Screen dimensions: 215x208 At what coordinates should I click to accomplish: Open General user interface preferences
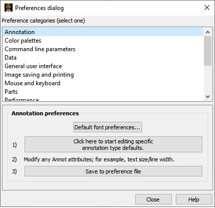tap(103, 66)
